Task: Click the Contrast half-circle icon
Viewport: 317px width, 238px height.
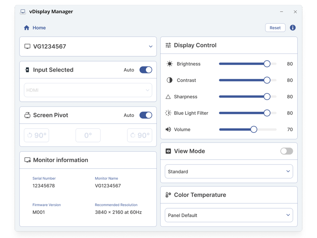Action: point(169,80)
